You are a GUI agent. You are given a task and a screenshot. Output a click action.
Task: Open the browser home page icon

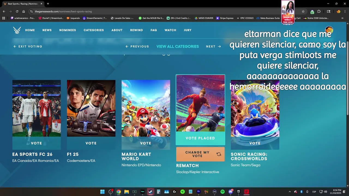click(x=23, y=11)
